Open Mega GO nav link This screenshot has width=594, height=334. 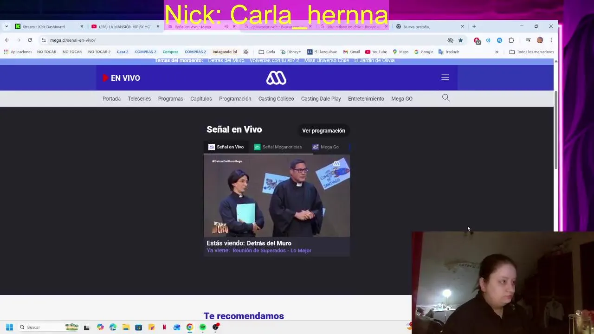point(402,98)
